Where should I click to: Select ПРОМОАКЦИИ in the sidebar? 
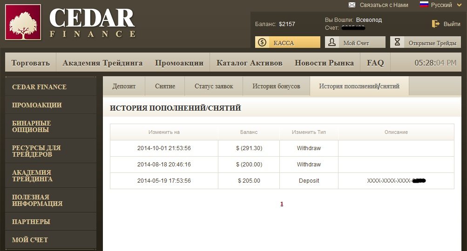(x=51, y=105)
